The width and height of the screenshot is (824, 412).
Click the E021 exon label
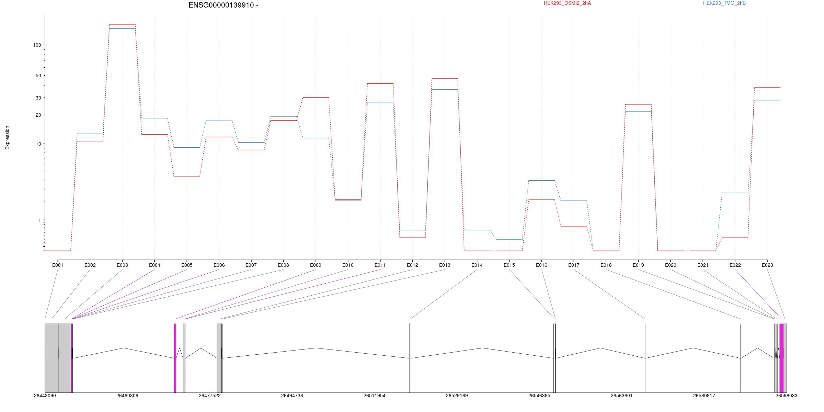tap(703, 265)
